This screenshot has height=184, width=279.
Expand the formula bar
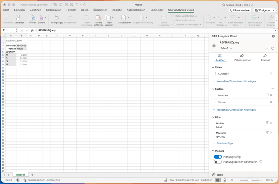(x=276, y=30)
